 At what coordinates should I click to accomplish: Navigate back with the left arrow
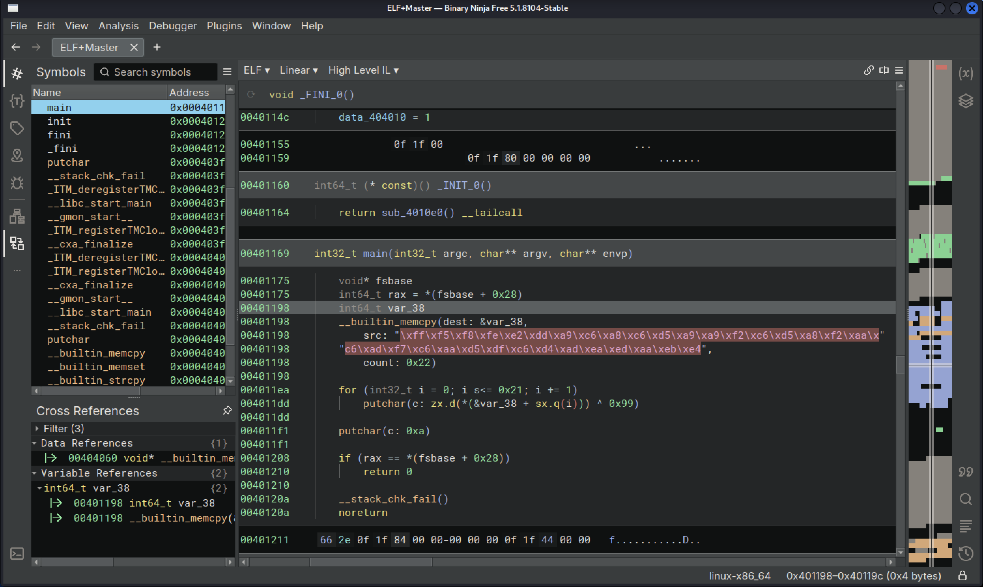pos(16,47)
